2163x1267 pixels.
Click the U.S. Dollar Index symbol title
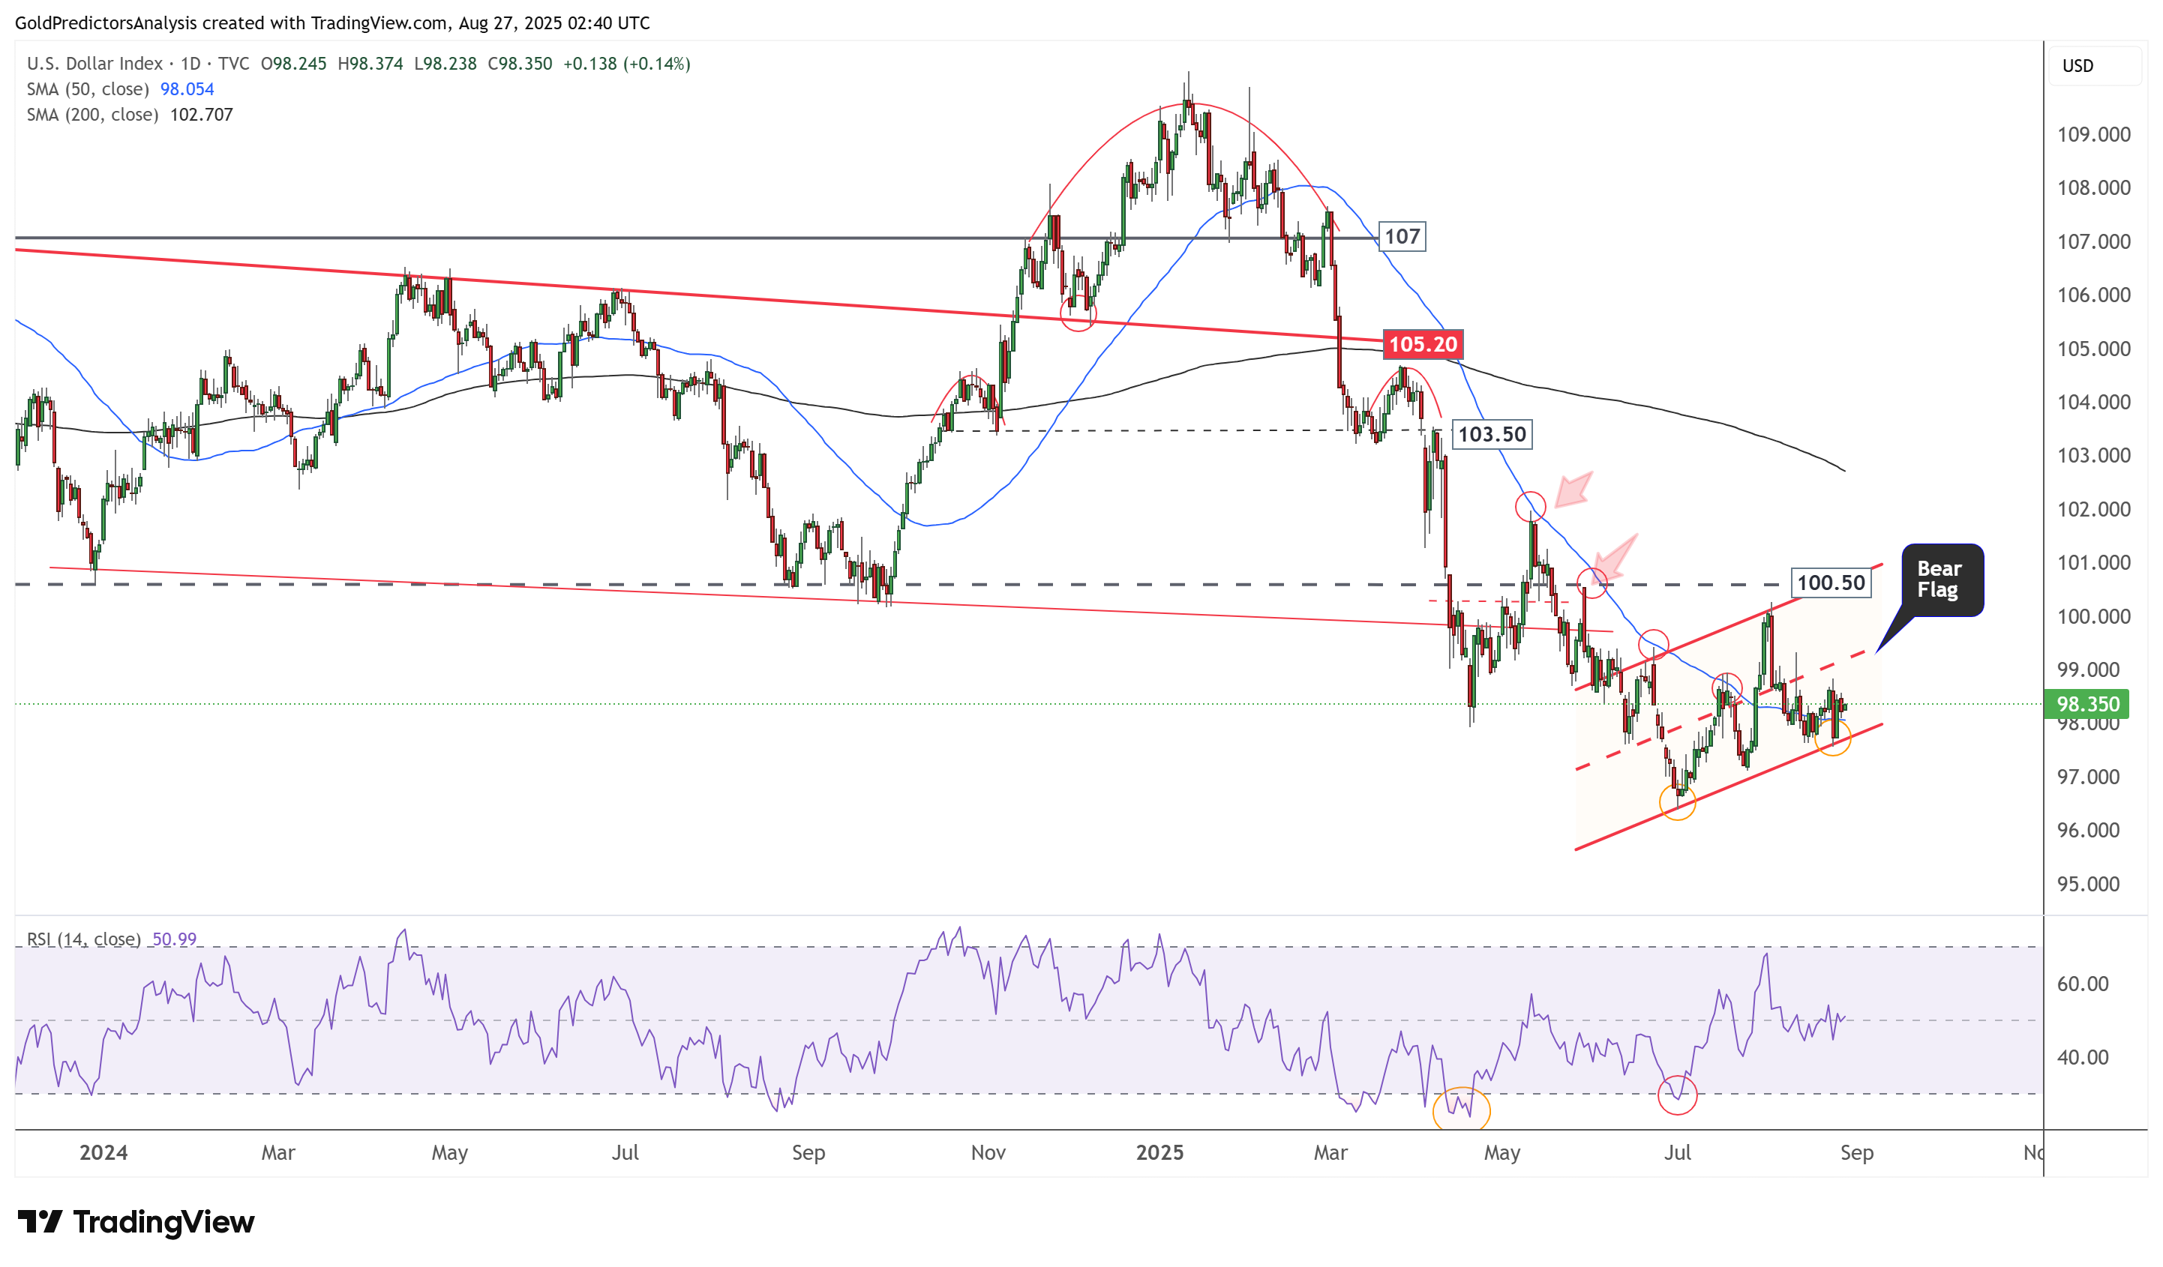(94, 64)
